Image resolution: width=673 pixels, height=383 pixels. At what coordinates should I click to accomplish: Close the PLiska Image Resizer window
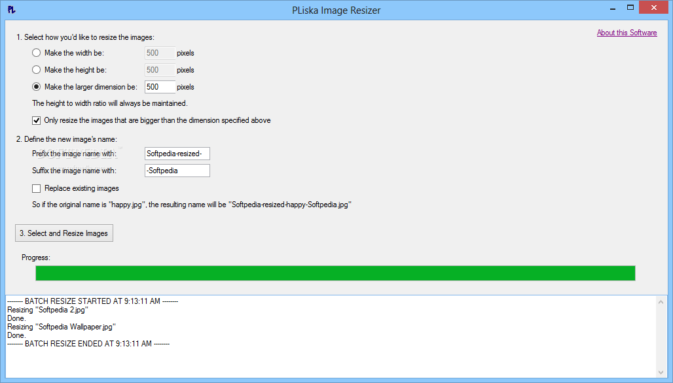654,8
